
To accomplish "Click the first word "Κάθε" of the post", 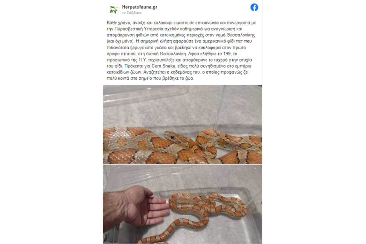I will click(x=111, y=23).
